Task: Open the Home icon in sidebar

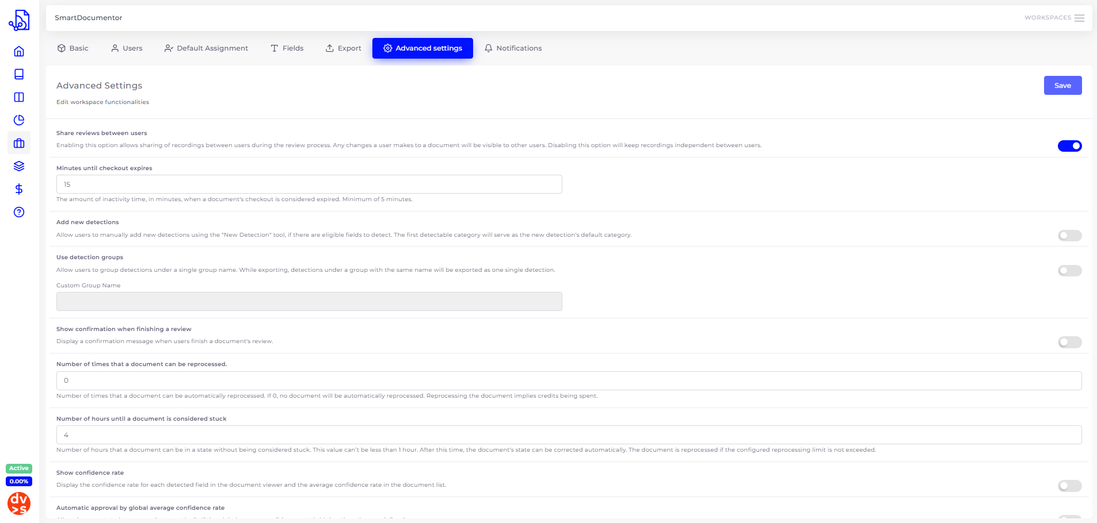Action: 19,51
